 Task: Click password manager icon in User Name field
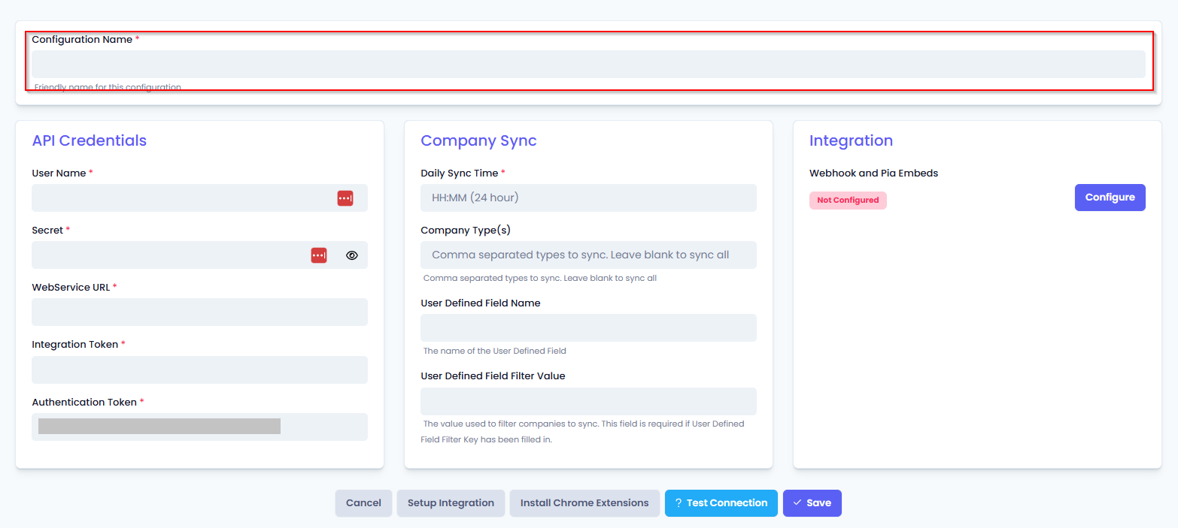coord(345,198)
